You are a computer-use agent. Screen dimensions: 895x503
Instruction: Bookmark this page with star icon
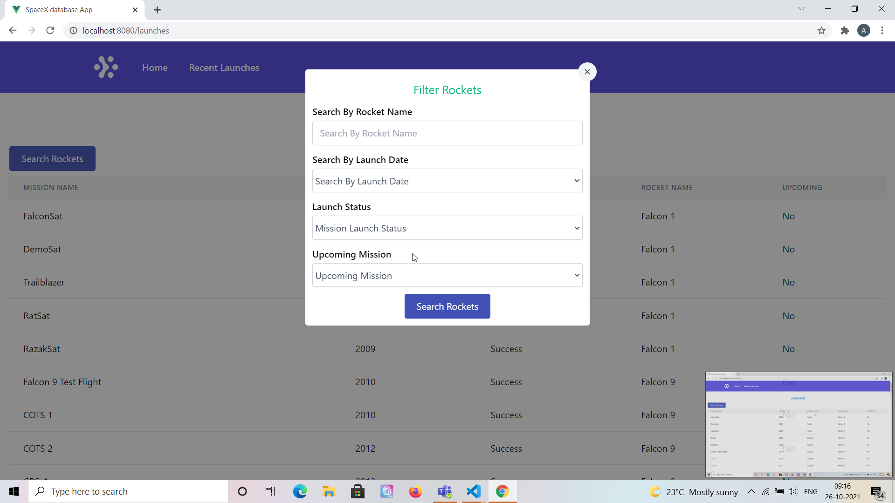821,31
